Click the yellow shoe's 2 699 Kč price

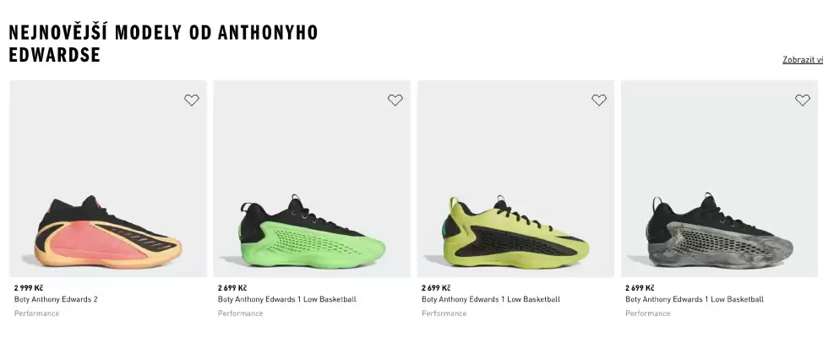pos(436,287)
